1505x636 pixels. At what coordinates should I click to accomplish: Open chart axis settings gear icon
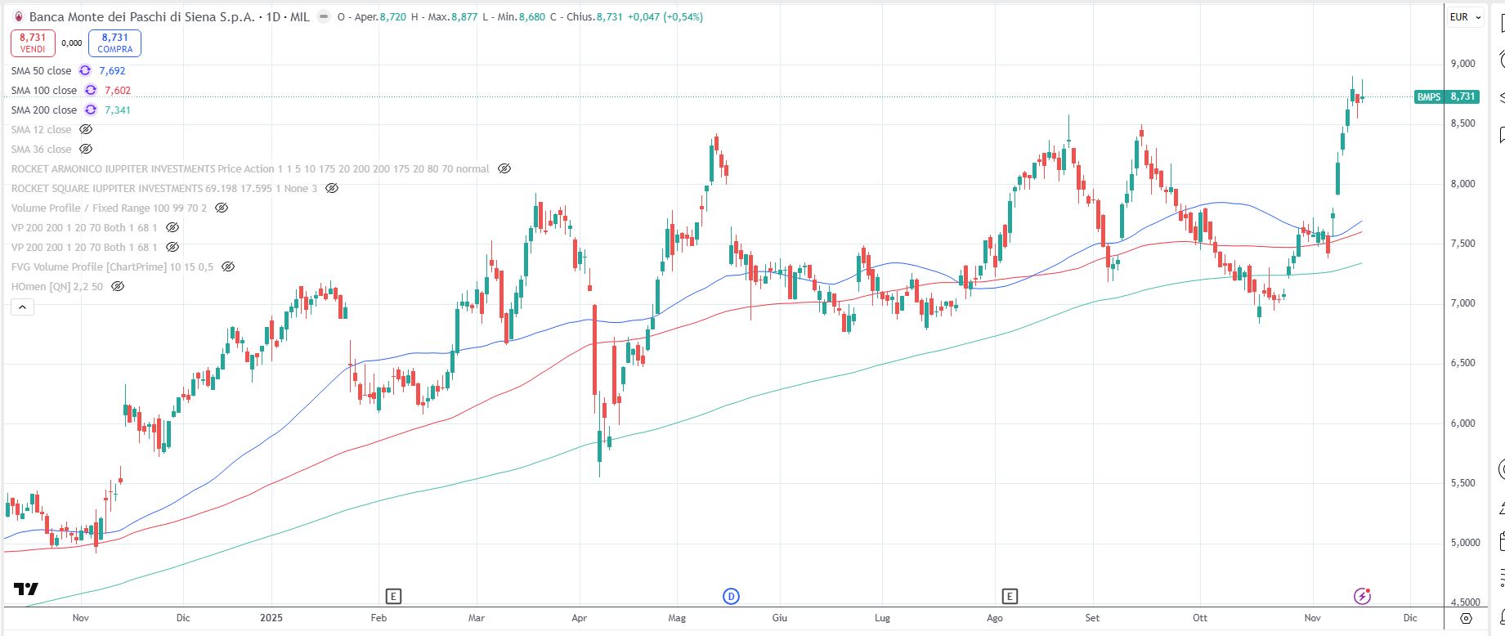(1467, 618)
